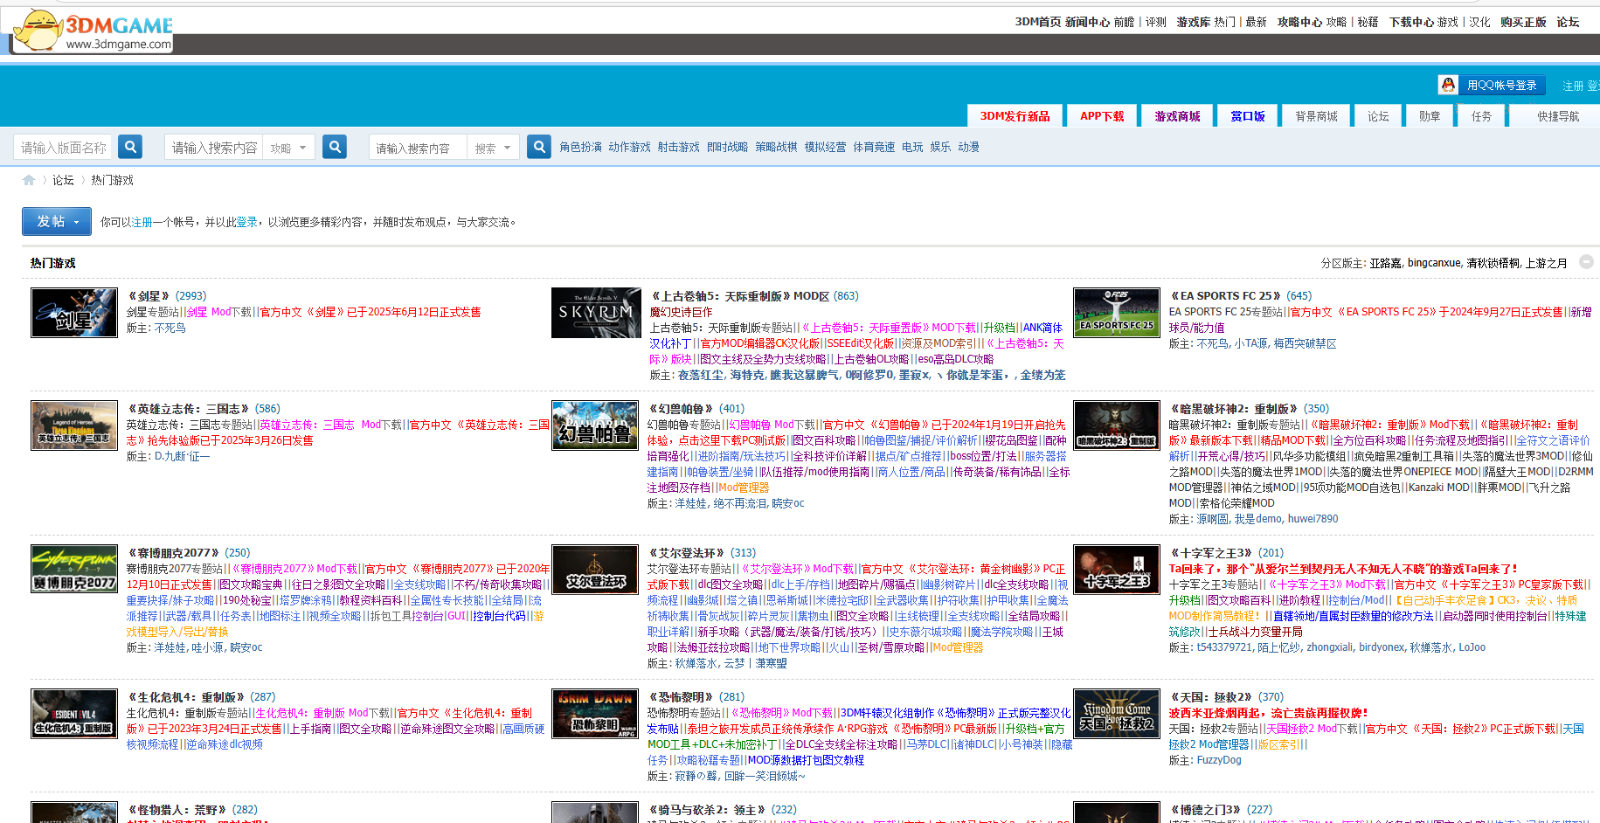The width and height of the screenshot is (1600, 823).
Task: Open 快捷导航 quick navigation menu
Action: click(1558, 116)
